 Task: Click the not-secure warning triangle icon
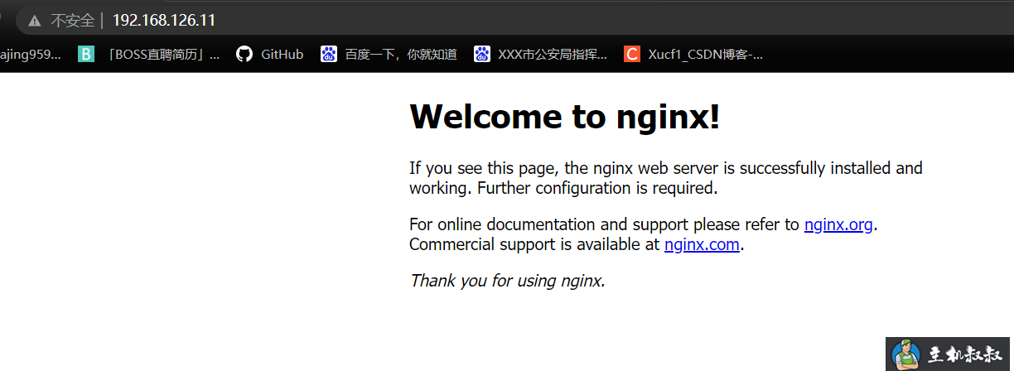pyautogui.click(x=34, y=20)
